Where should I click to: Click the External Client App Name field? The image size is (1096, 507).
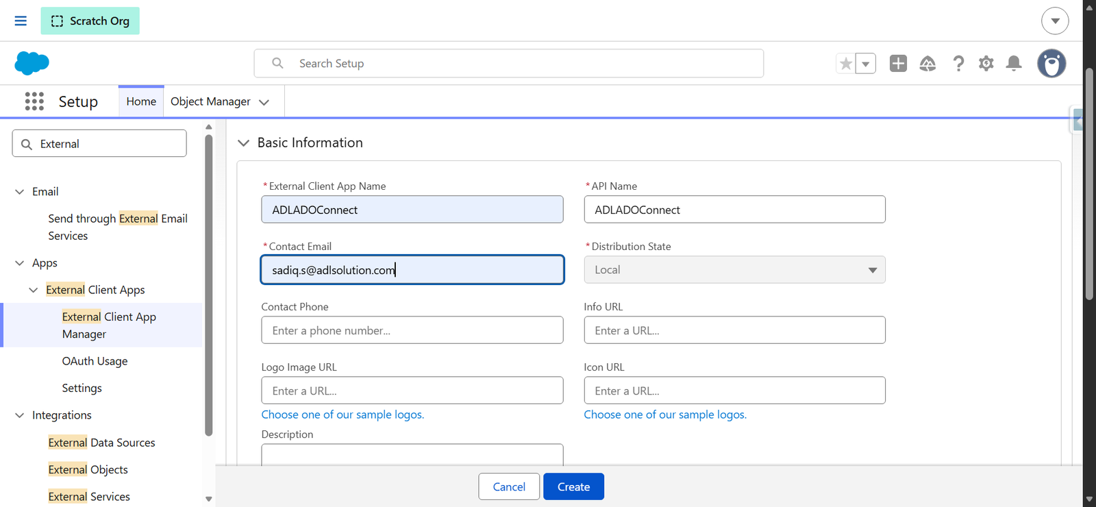(412, 210)
